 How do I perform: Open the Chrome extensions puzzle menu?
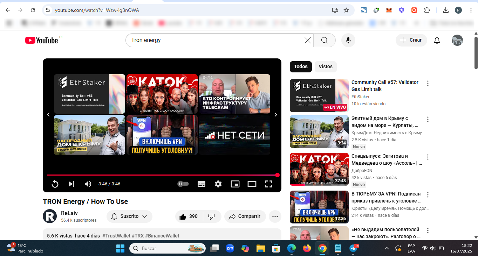tap(427, 10)
